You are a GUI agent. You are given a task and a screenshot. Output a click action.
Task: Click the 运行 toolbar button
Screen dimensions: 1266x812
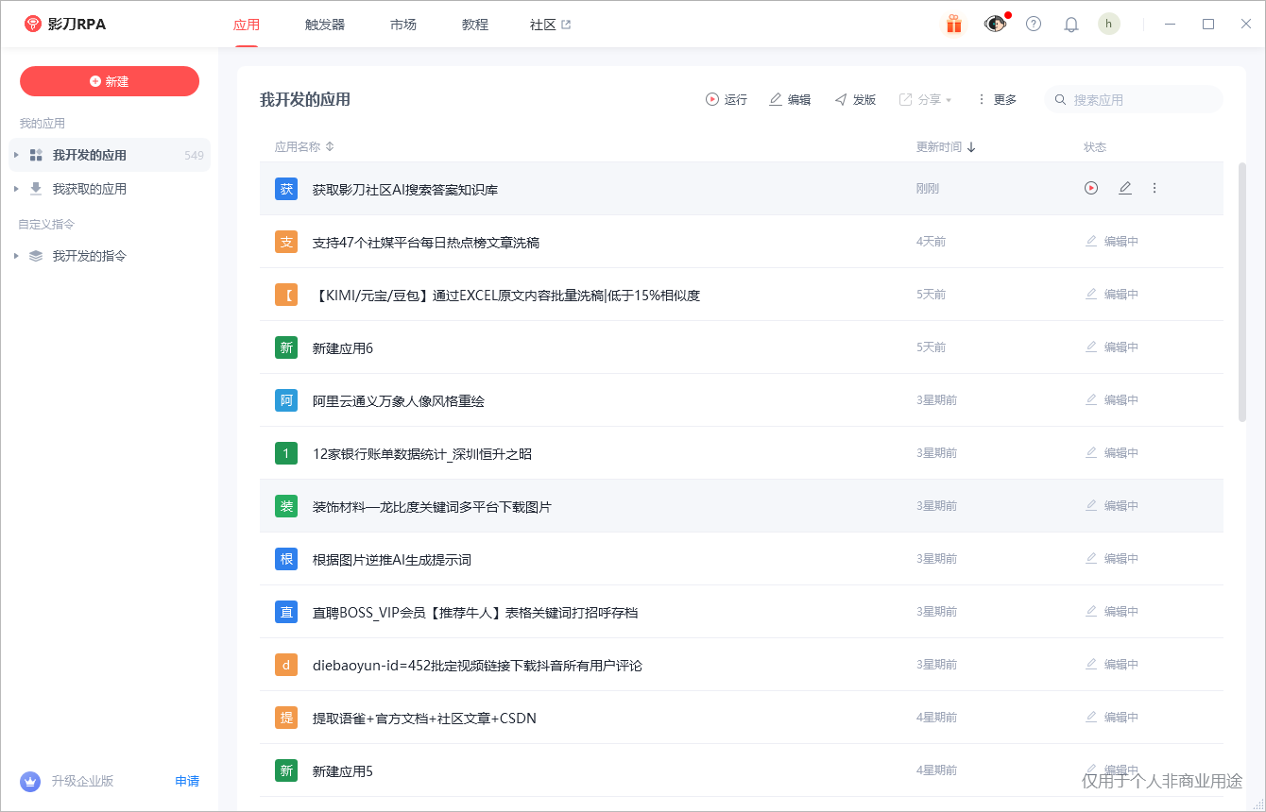pyautogui.click(x=727, y=99)
